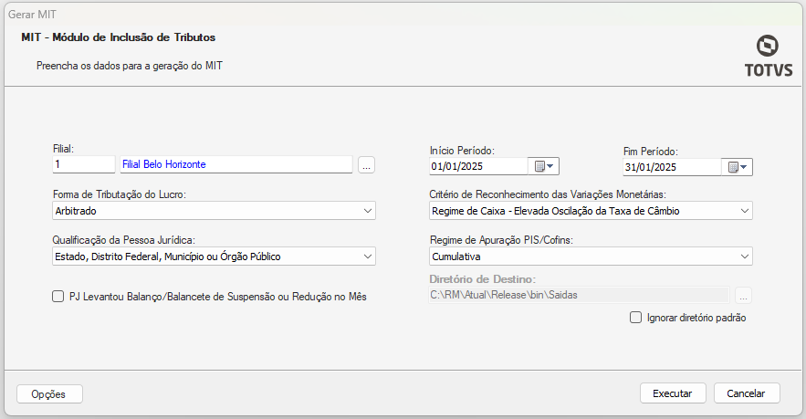Open the Início Período calendar picker
The height and width of the screenshot is (419, 806).
click(544, 166)
